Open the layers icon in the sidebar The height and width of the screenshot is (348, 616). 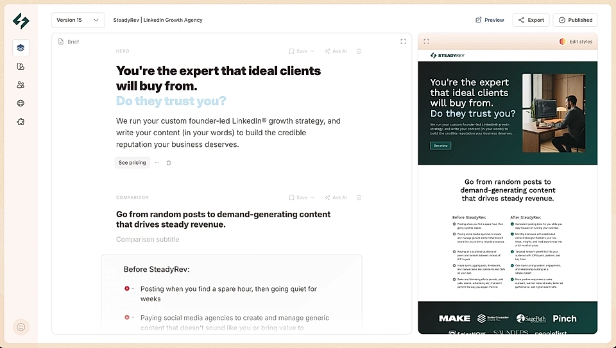(21, 48)
